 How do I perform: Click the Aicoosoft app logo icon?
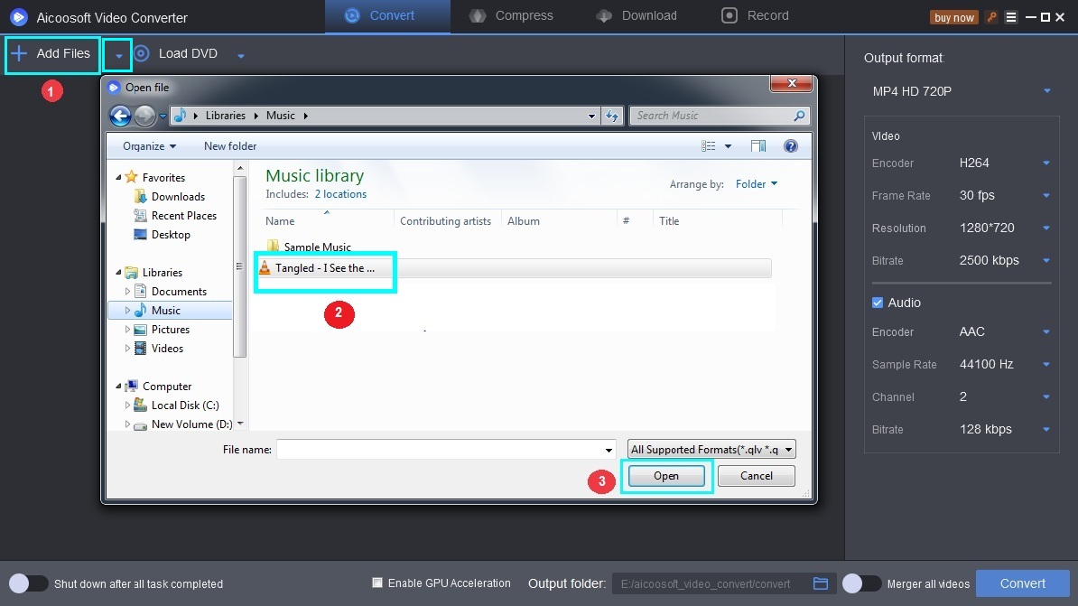click(19, 16)
